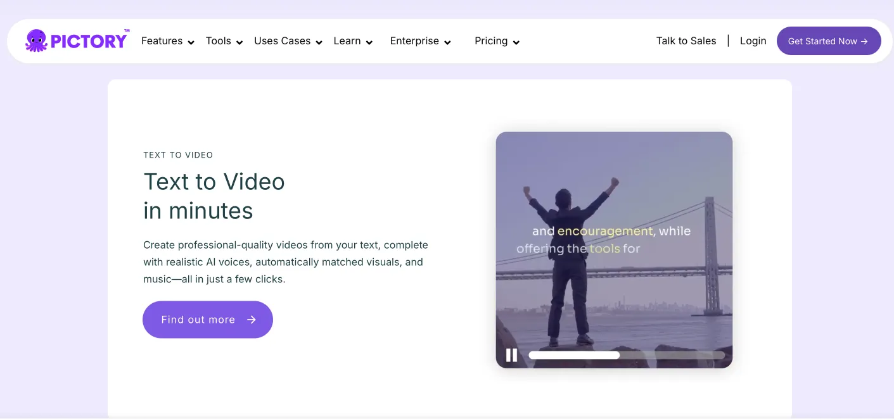The height and width of the screenshot is (419, 894).
Task: Click the PICTORY wordmark text
Action: pyautogui.click(x=89, y=42)
